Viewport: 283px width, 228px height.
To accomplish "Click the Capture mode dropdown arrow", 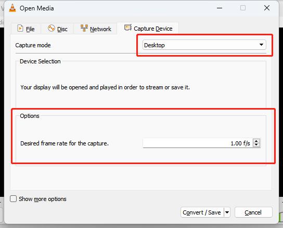I will (x=261, y=45).
